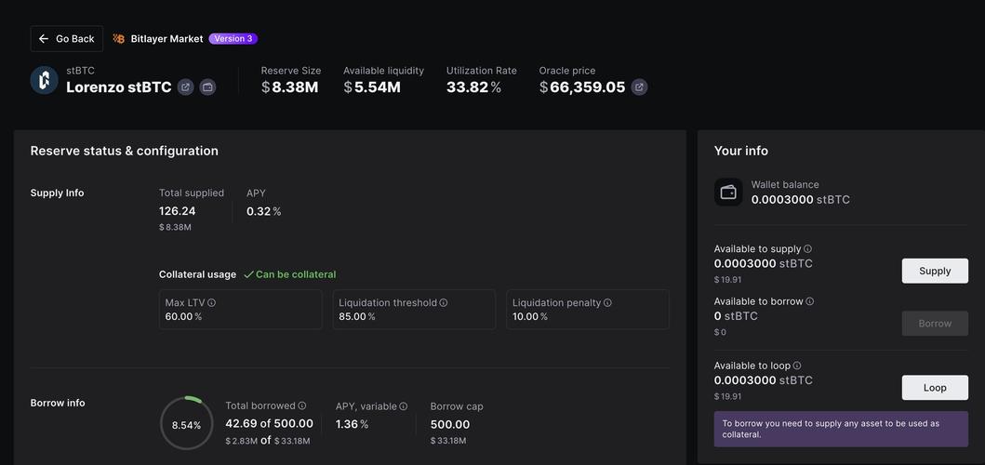Click the Bitlayer Market logo icon
The image size is (985, 465).
pyautogui.click(x=119, y=39)
